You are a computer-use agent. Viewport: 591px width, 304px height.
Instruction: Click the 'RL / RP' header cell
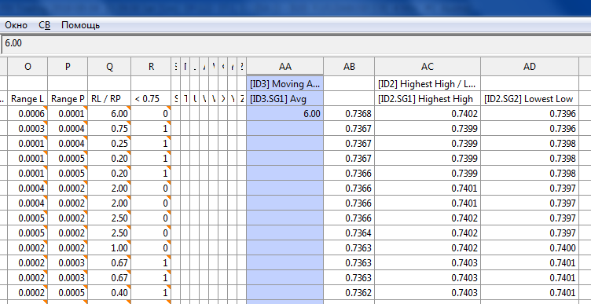point(109,99)
